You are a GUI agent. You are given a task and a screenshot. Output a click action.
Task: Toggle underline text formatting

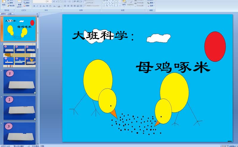[x=40, y=6]
